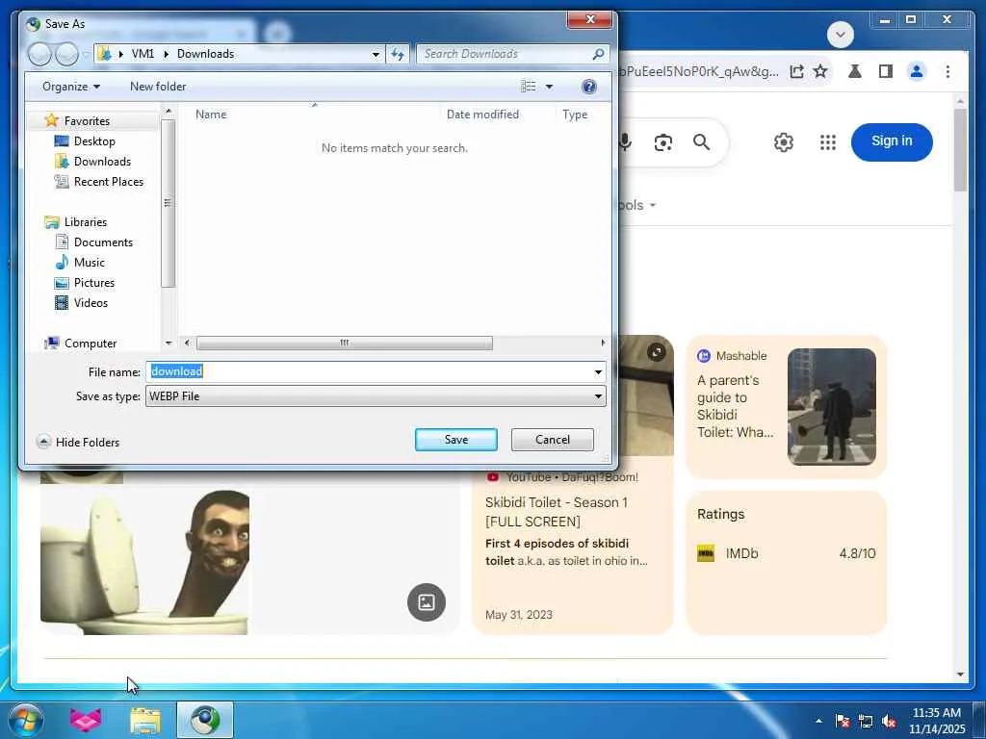Click the file list left scroll arrow
986x739 pixels.
click(187, 344)
